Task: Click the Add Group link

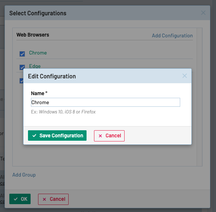Action: tap(24, 175)
